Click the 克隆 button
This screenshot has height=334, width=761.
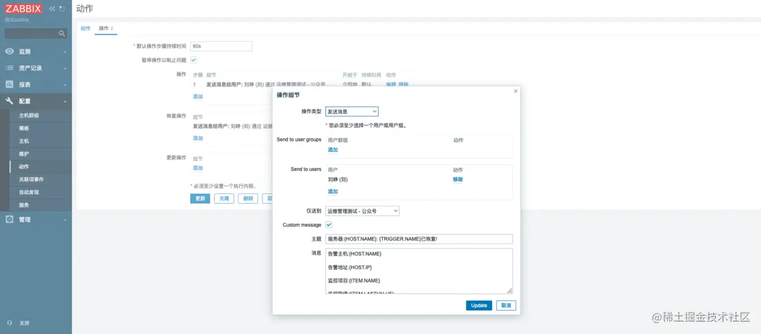(x=224, y=199)
